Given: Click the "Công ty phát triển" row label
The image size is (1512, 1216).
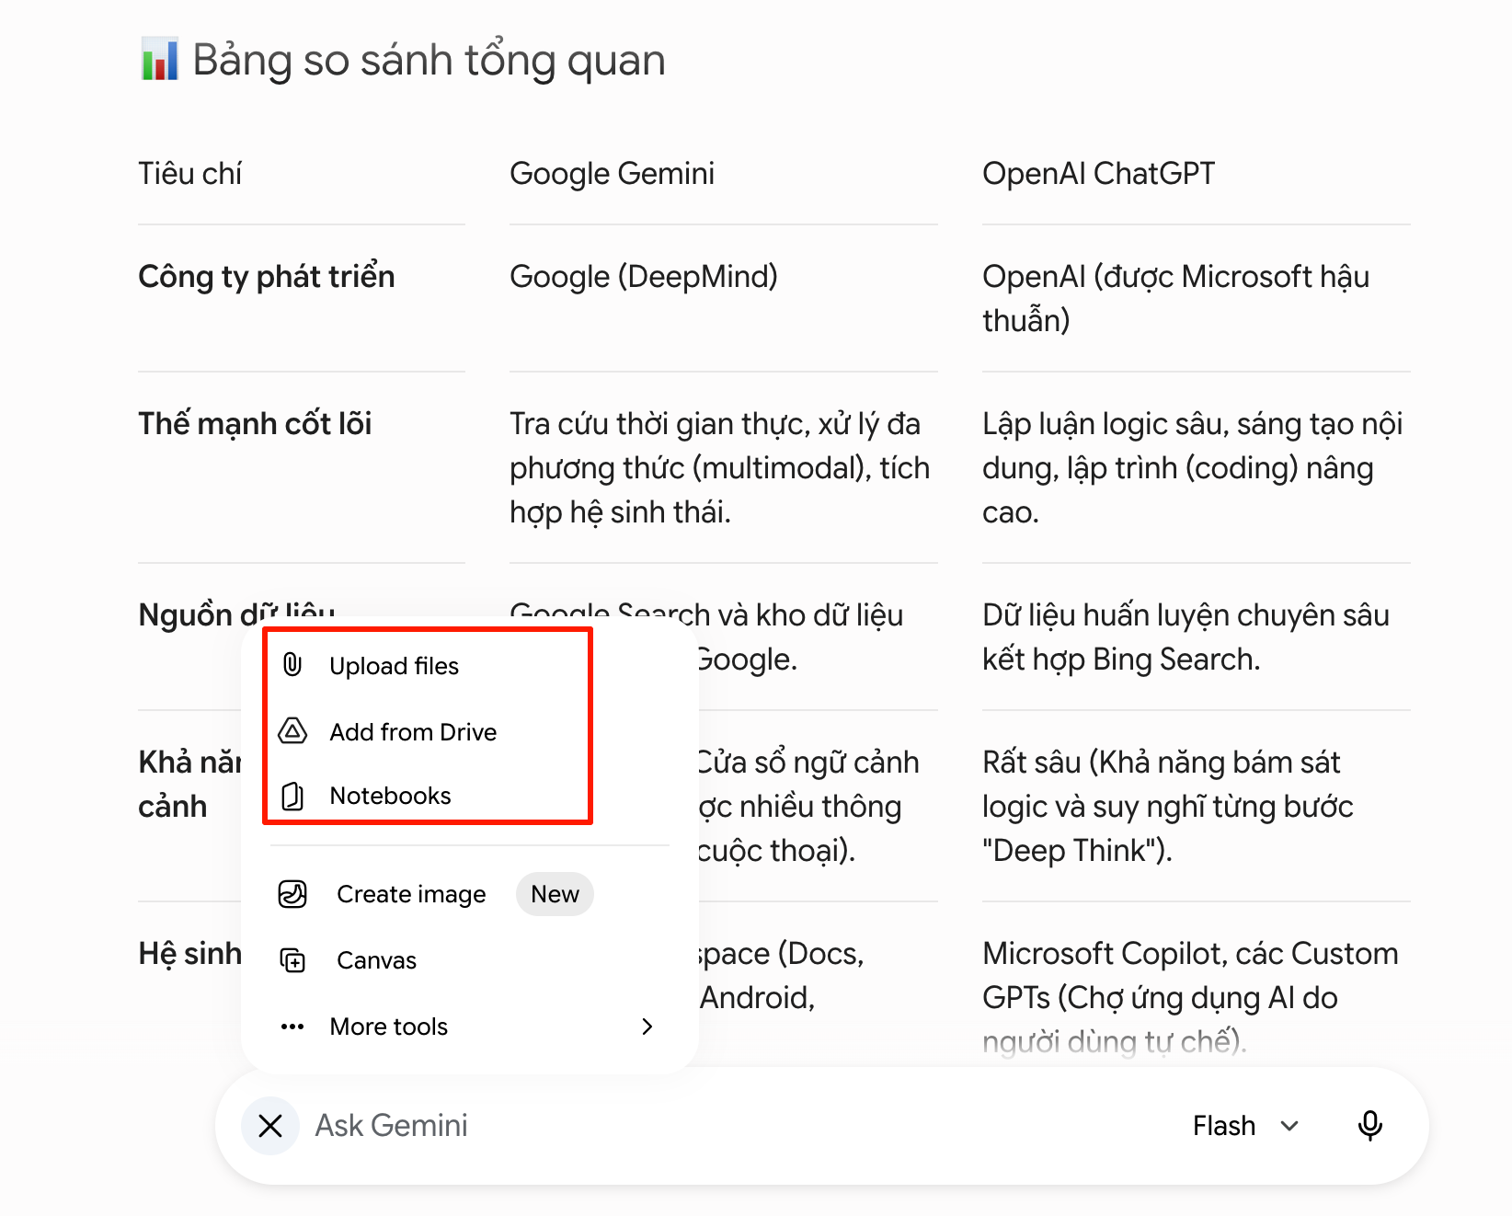Looking at the screenshot, I should [x=266, y=277].
